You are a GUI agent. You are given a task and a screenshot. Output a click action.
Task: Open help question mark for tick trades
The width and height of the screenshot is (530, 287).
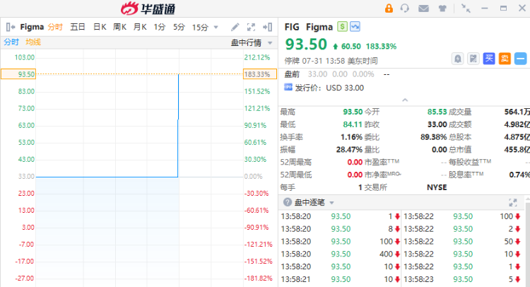tap(288, 202)
